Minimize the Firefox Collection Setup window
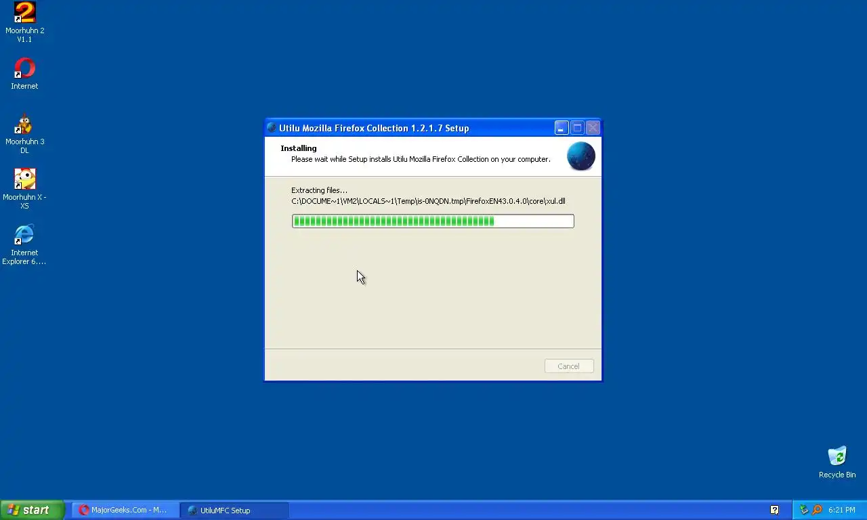Viewport: 867px width, 520px height. point(562,128)
